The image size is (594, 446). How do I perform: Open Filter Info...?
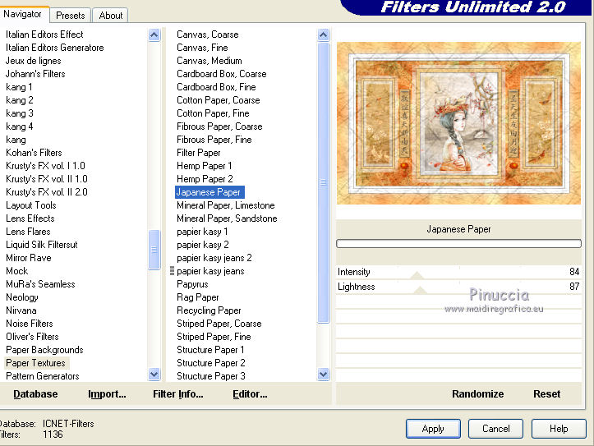tap(178, 394)
